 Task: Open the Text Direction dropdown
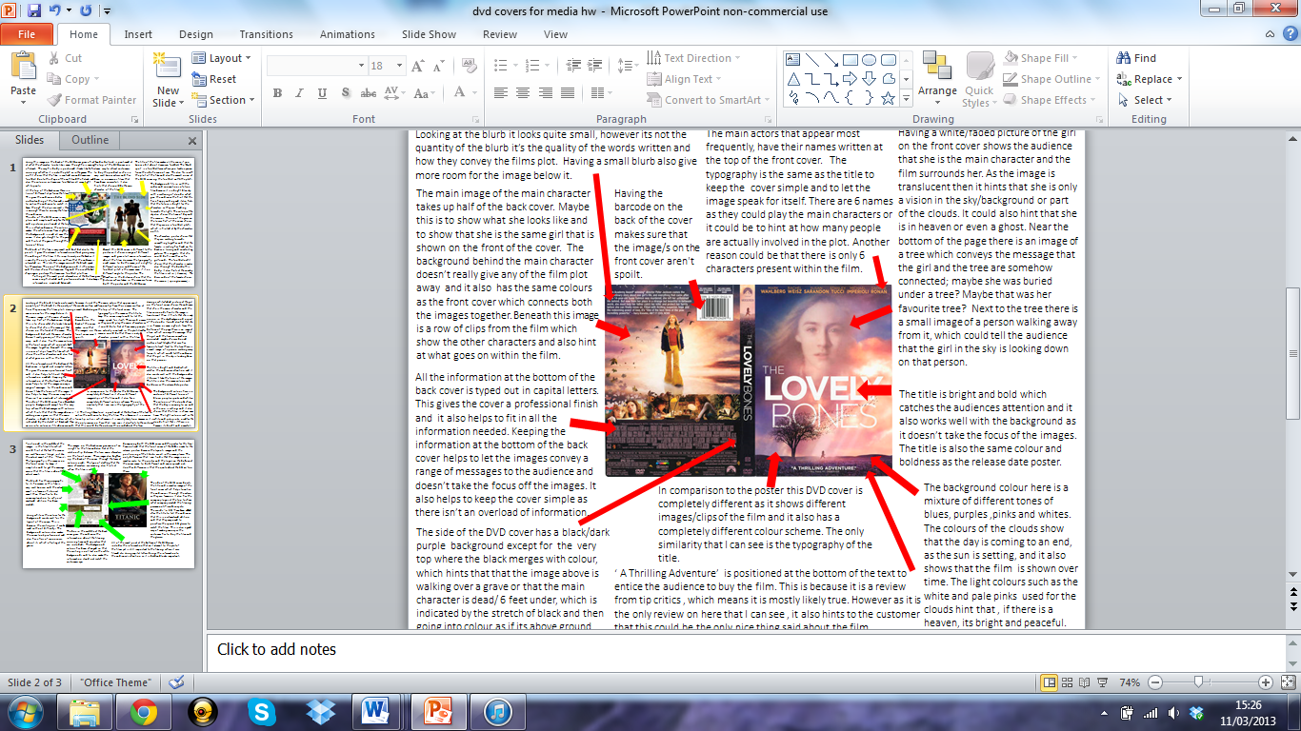point(693,58)
